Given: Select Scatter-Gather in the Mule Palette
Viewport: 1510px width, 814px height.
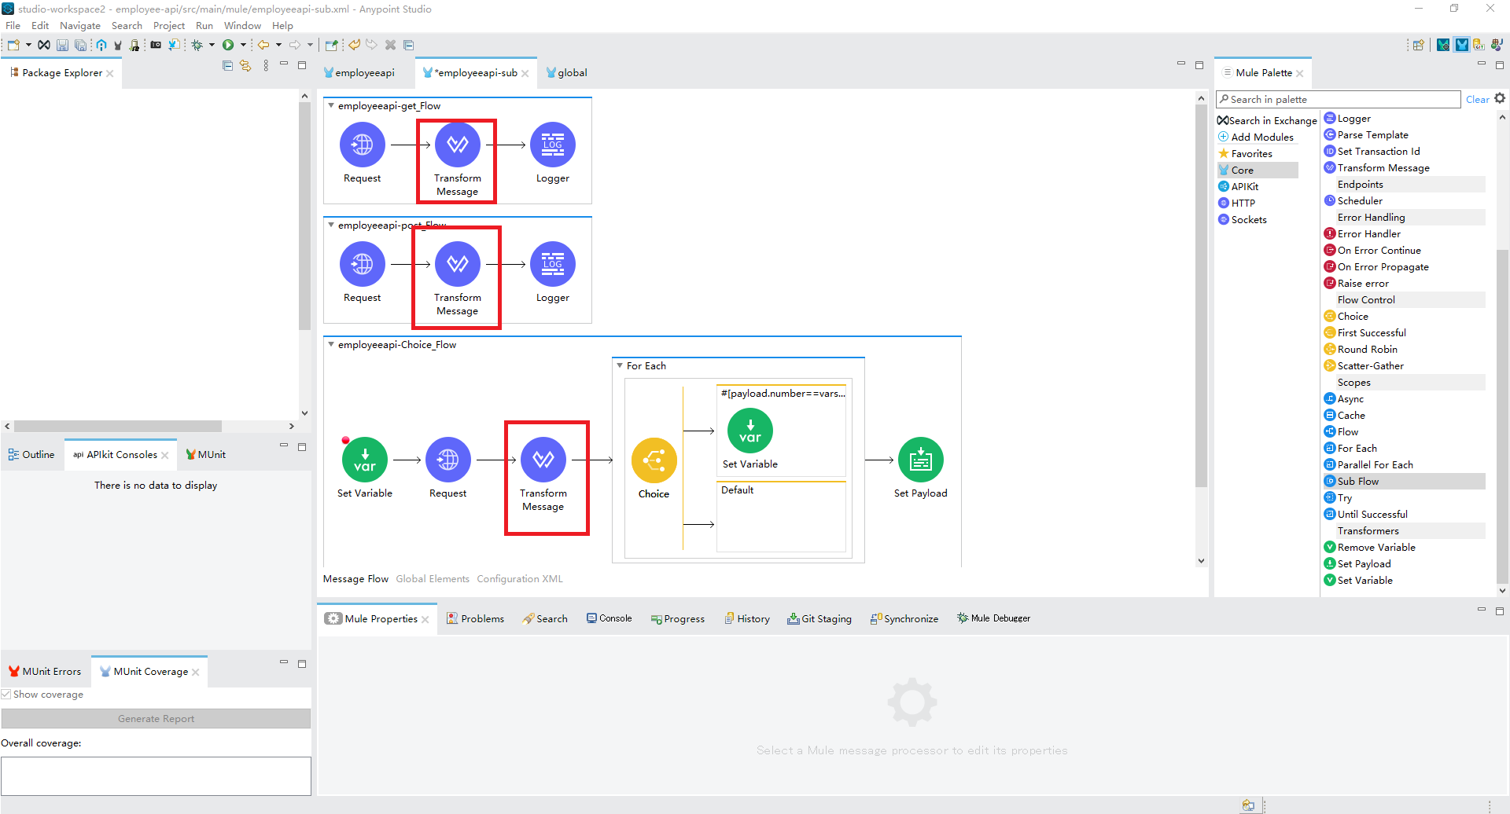Looking at the screenshot, I should [1370, 365].
